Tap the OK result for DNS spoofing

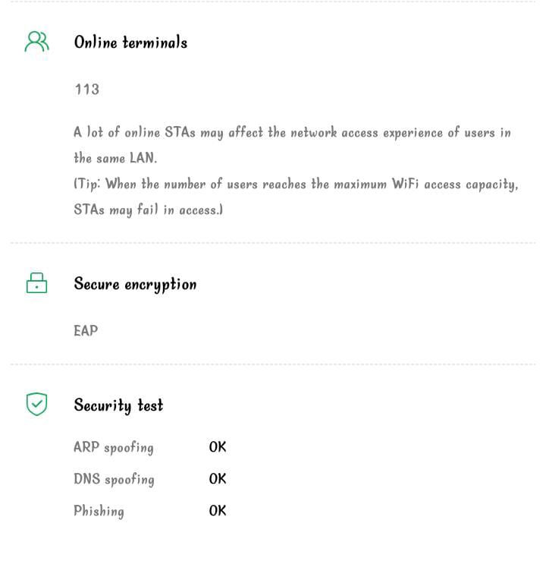coord(218,479)
